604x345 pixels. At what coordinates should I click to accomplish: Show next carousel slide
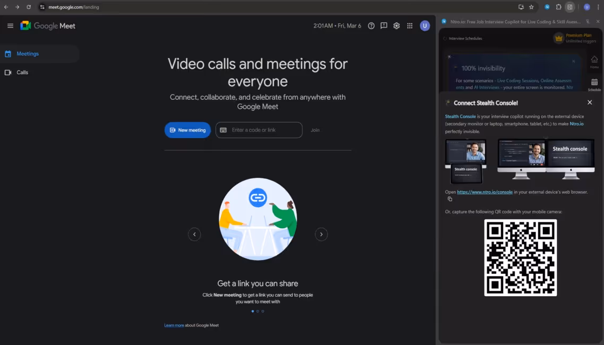[x=321, y=234]
